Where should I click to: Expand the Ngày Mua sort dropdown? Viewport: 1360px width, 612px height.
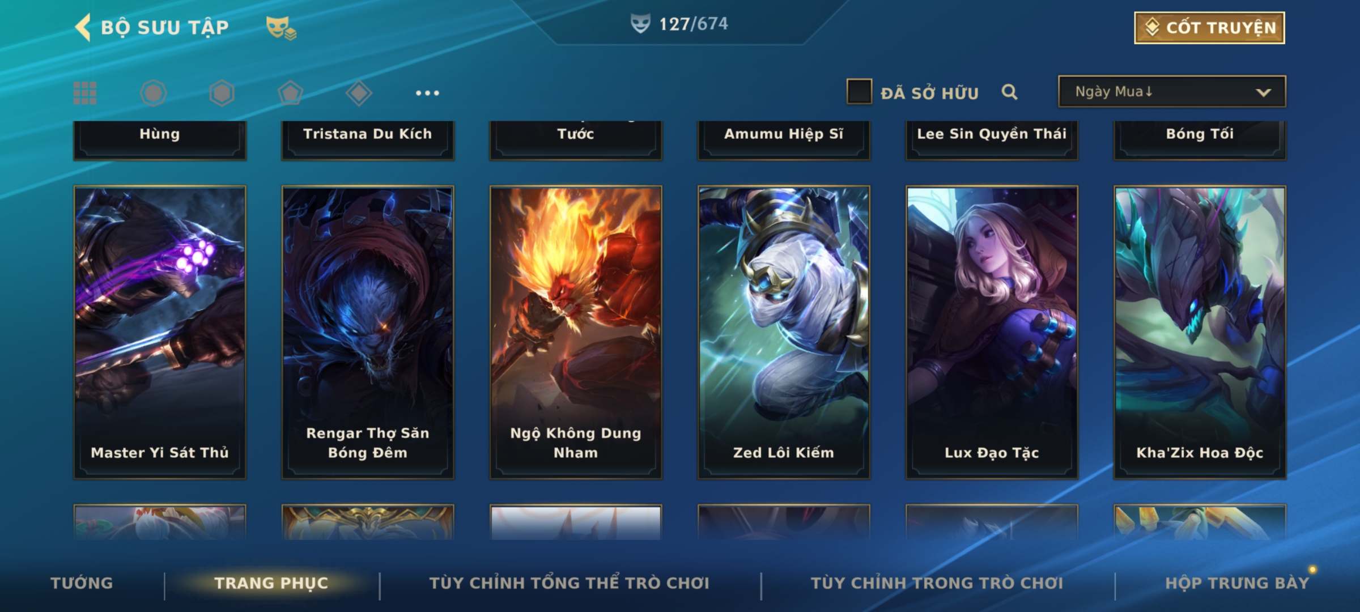1172,91
